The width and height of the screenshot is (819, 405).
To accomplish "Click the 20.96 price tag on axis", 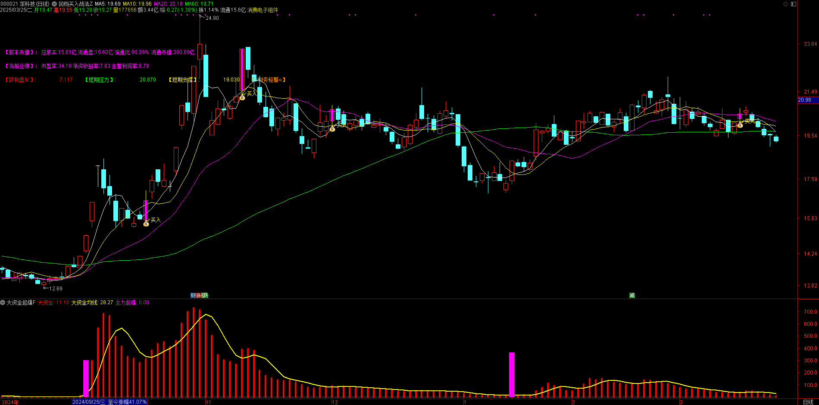I will 805,100.
